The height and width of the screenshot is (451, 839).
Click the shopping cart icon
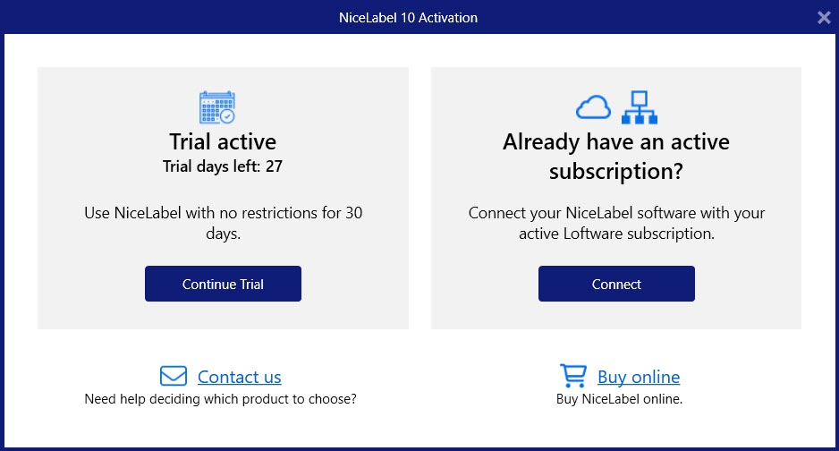click(x=573, y=375)
